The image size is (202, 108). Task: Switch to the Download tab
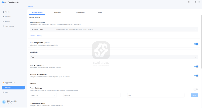click(x=58, y=12)
